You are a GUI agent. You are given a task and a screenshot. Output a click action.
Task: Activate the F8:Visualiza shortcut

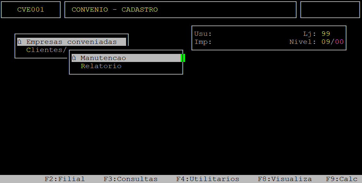point(285,179)
